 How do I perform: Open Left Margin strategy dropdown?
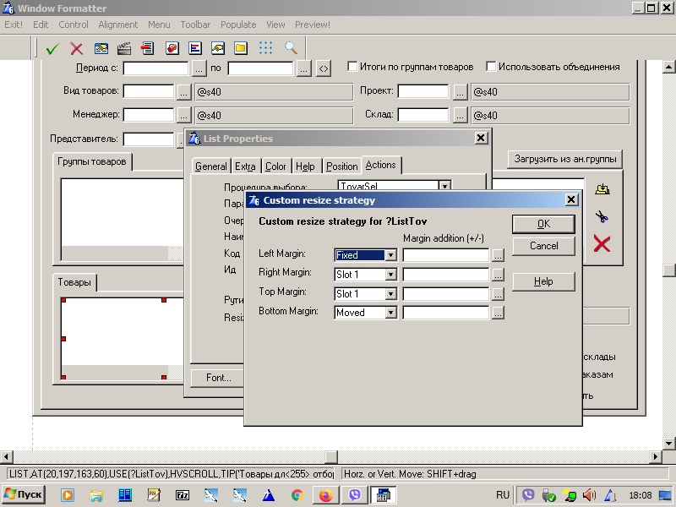(x=390, y=254)
